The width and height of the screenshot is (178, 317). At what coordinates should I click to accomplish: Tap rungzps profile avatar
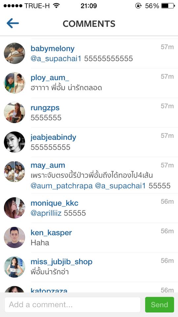pos(14,112)
